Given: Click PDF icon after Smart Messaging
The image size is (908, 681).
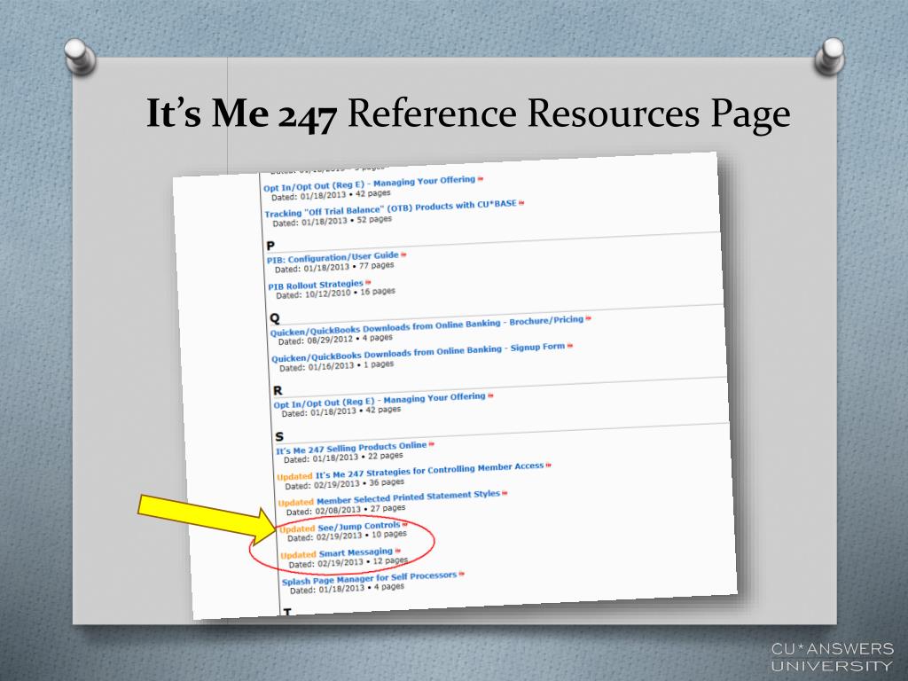Looking at the screenshot, I should point(398,550).
